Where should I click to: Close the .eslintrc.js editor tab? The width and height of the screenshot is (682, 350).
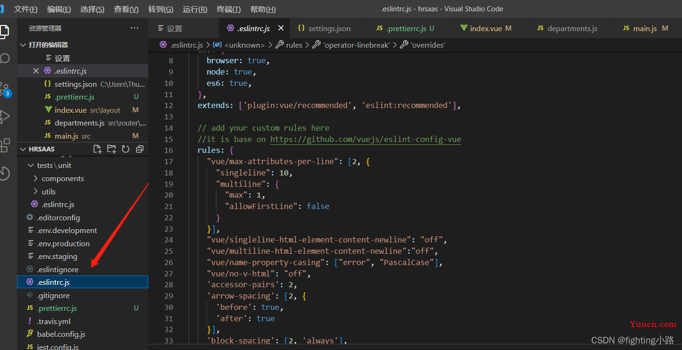point(281,28)
